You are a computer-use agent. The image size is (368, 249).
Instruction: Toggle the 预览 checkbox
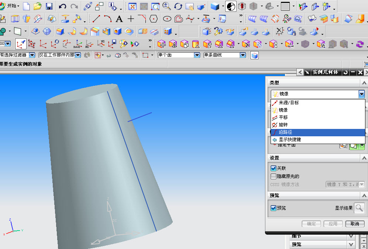point(273,208)
